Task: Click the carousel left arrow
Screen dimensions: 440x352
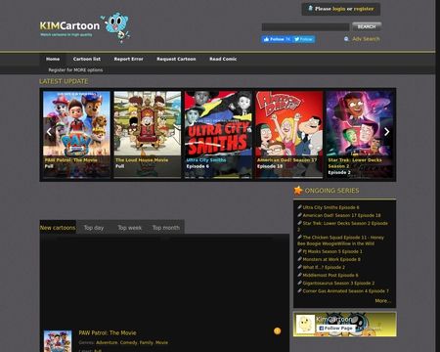Action: 49,132
